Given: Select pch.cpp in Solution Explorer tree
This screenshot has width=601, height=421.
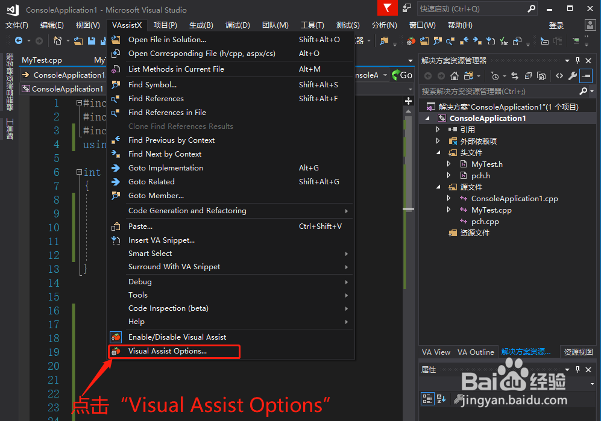Looking at the screenshot, I should (485, 222).
